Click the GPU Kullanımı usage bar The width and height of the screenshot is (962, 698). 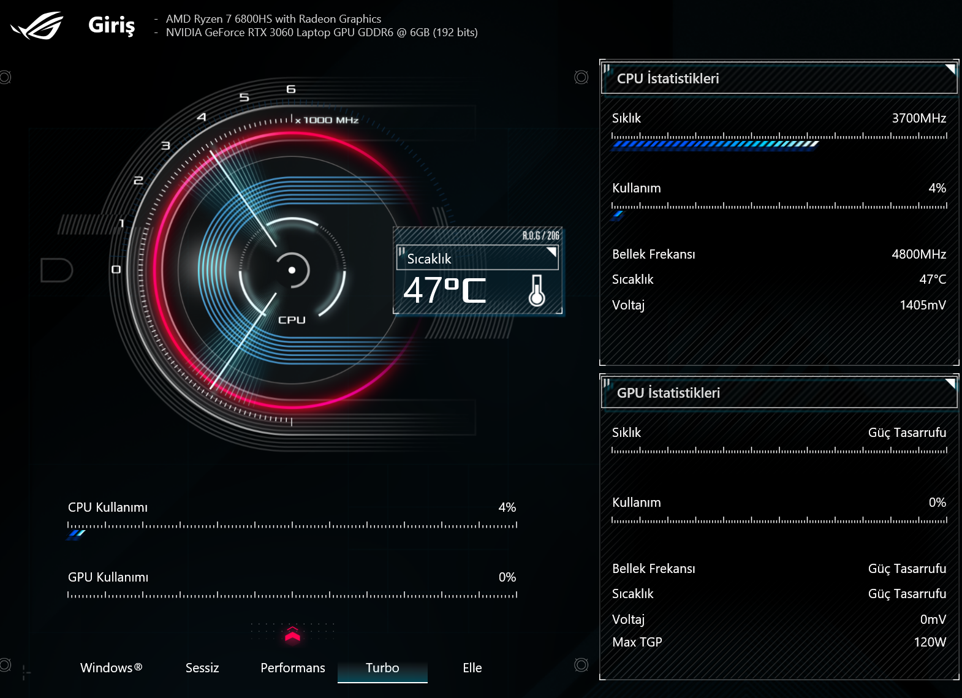[x=292, y=595]
